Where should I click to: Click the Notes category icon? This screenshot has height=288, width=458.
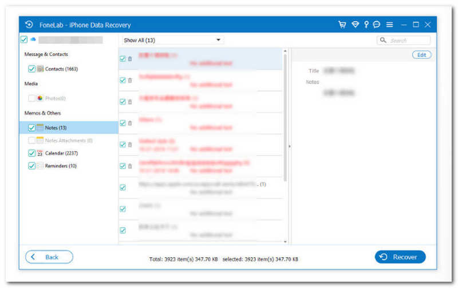[x=40, y=127]
